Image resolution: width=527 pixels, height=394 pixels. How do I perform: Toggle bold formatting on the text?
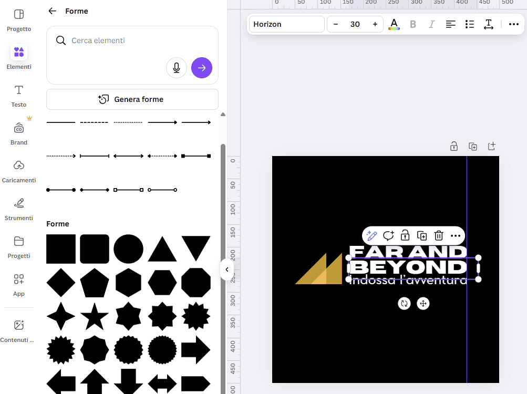point(413,24)
